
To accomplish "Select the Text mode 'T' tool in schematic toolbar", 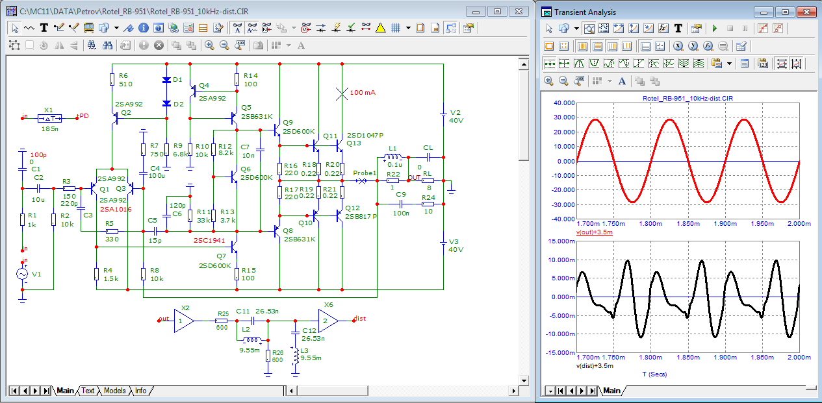I will coord(44,28).
